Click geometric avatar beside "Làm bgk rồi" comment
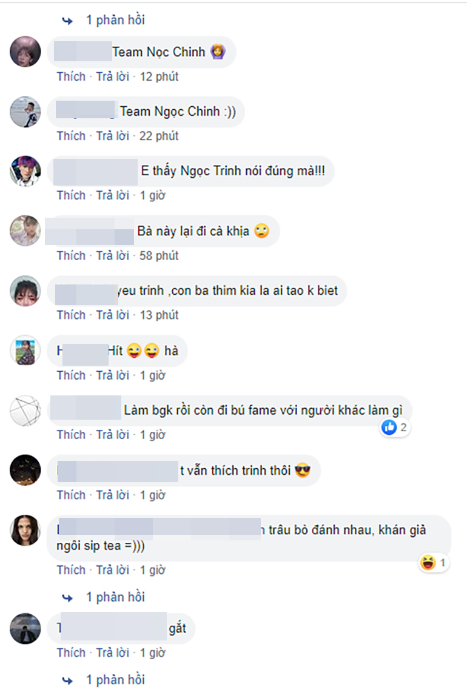467x692 pixels. pyautogui.click(x=25, y=411)
